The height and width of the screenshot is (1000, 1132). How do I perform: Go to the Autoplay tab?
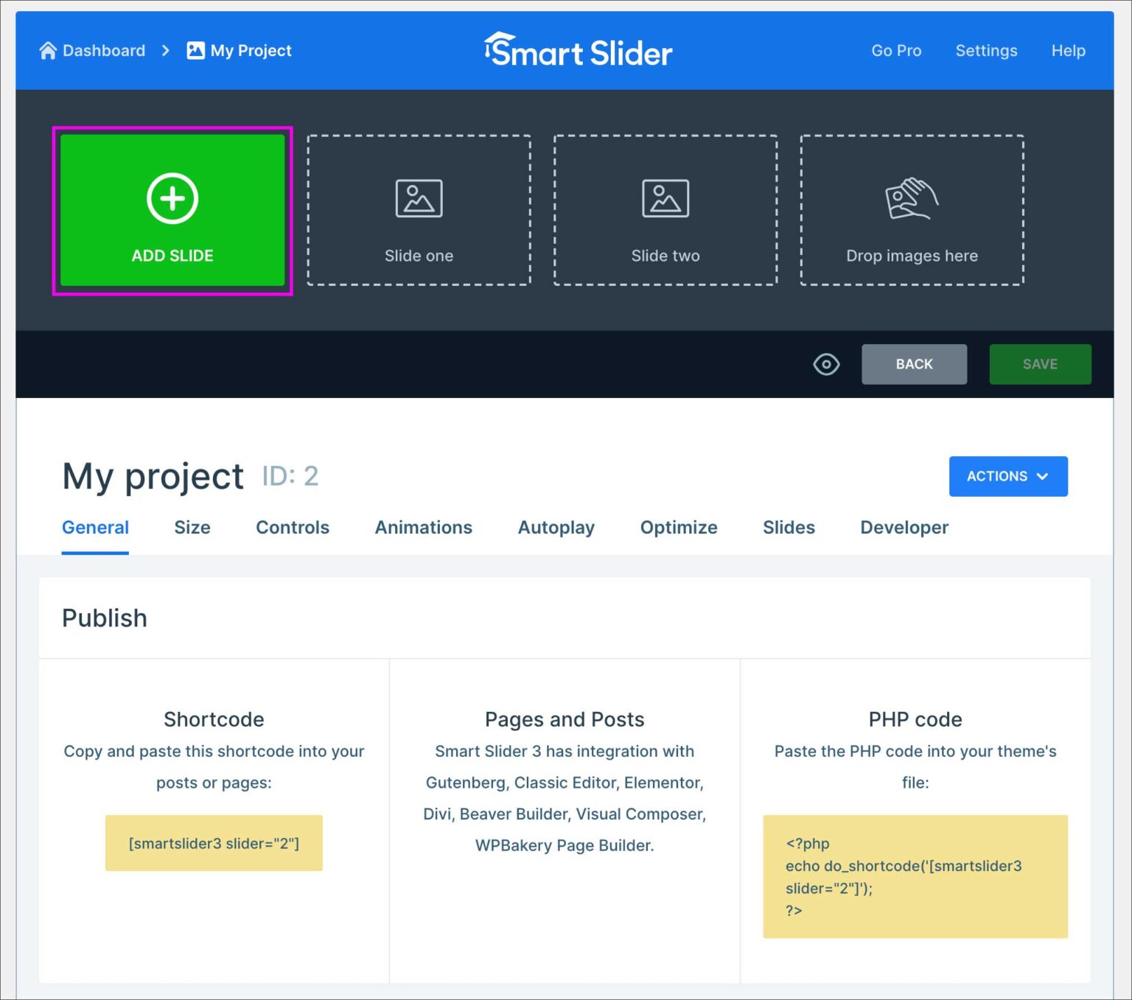(x=556, y=528)
